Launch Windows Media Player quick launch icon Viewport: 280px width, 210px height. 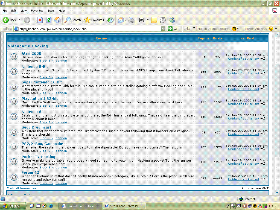pos(44,206)
